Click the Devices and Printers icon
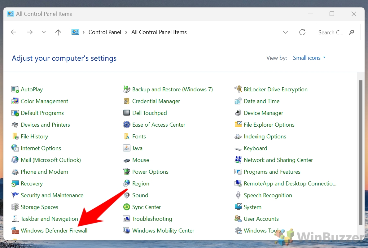Image resolution: width=368 pixels, height=248 pixels. (x=15, y=124)
